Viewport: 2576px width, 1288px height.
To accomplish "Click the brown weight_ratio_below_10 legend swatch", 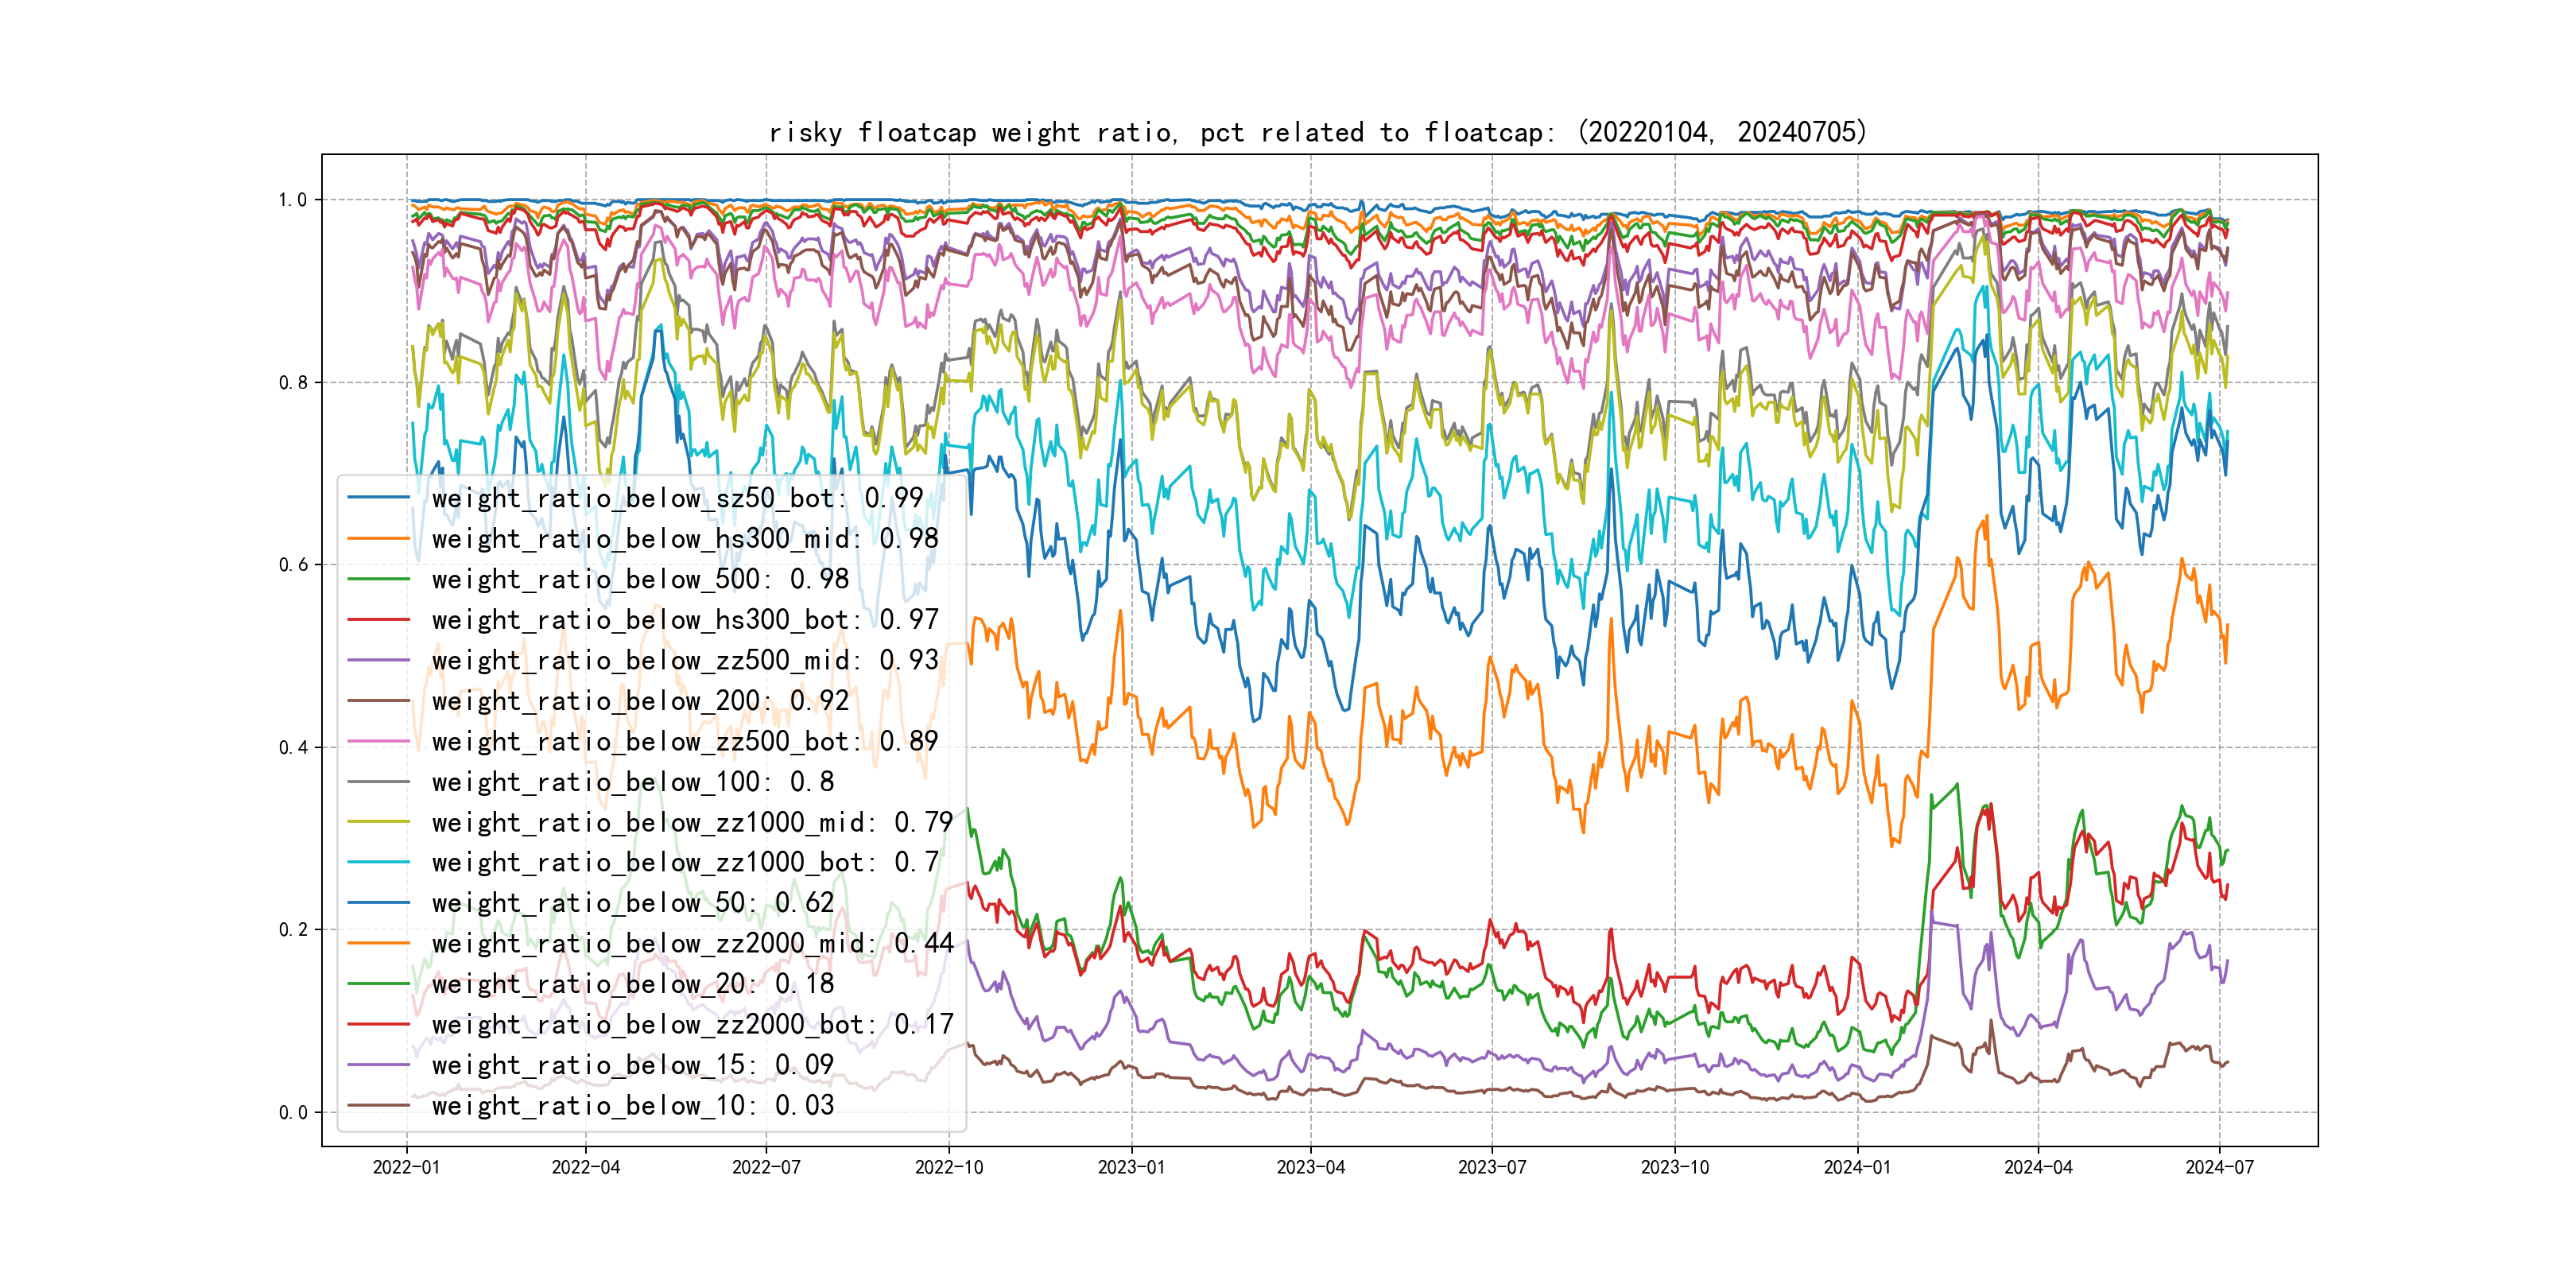I will coord(379,1106).
